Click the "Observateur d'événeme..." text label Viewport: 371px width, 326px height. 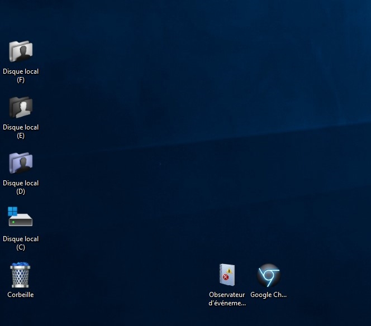227,299
